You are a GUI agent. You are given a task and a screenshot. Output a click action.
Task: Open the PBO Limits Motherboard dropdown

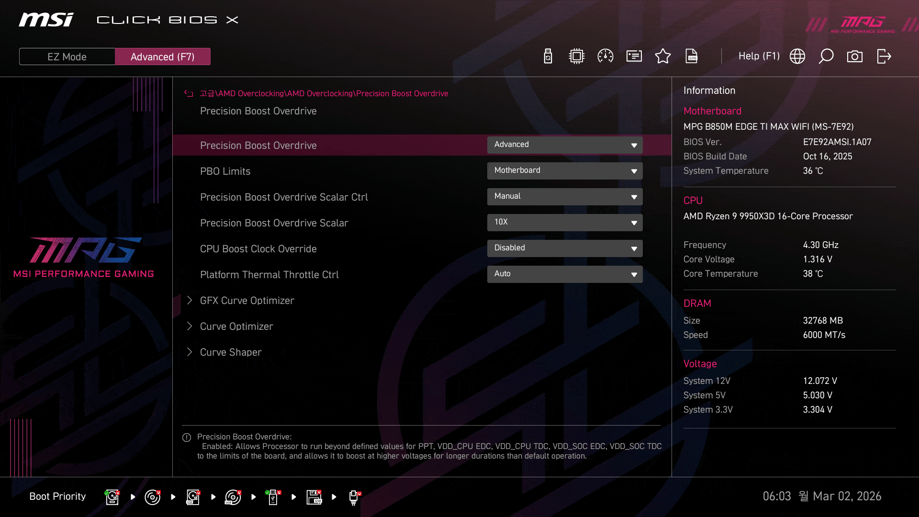[x=565, y=171]
